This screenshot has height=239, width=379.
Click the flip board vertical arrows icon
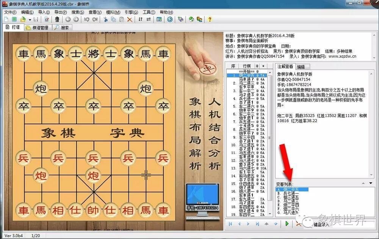tap(141, 20)
